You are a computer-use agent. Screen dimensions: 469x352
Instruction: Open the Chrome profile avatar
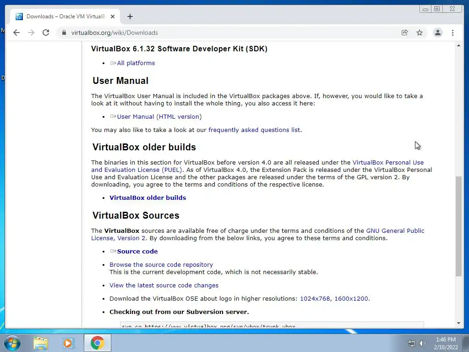tap(437, 33)
